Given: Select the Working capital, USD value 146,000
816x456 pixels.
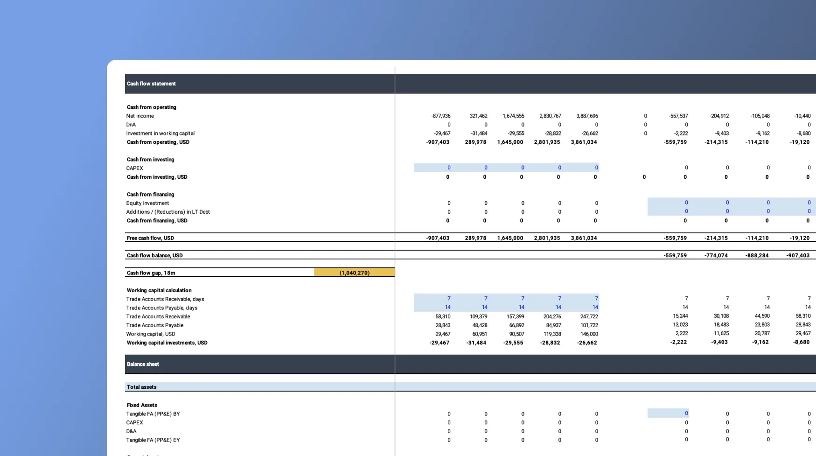Looking at the screenshot, I should (588, 334).
